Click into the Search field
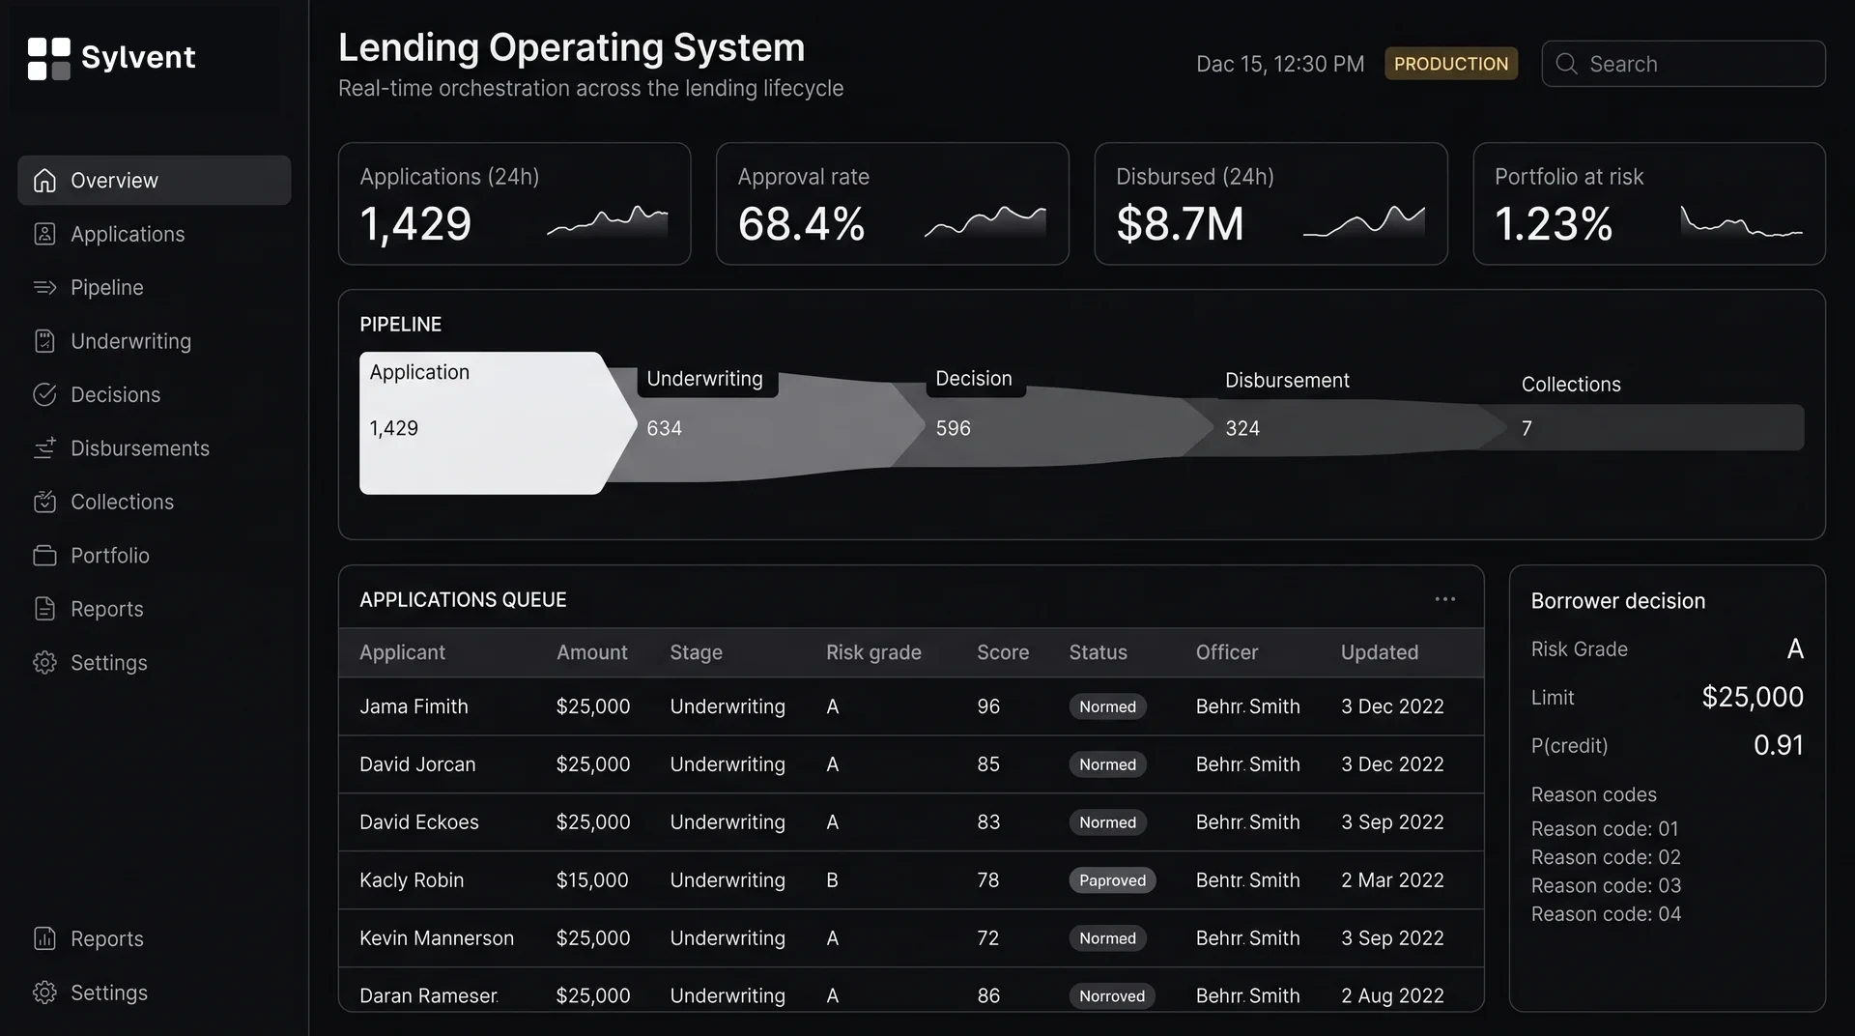 click(x=1683, y=64)
